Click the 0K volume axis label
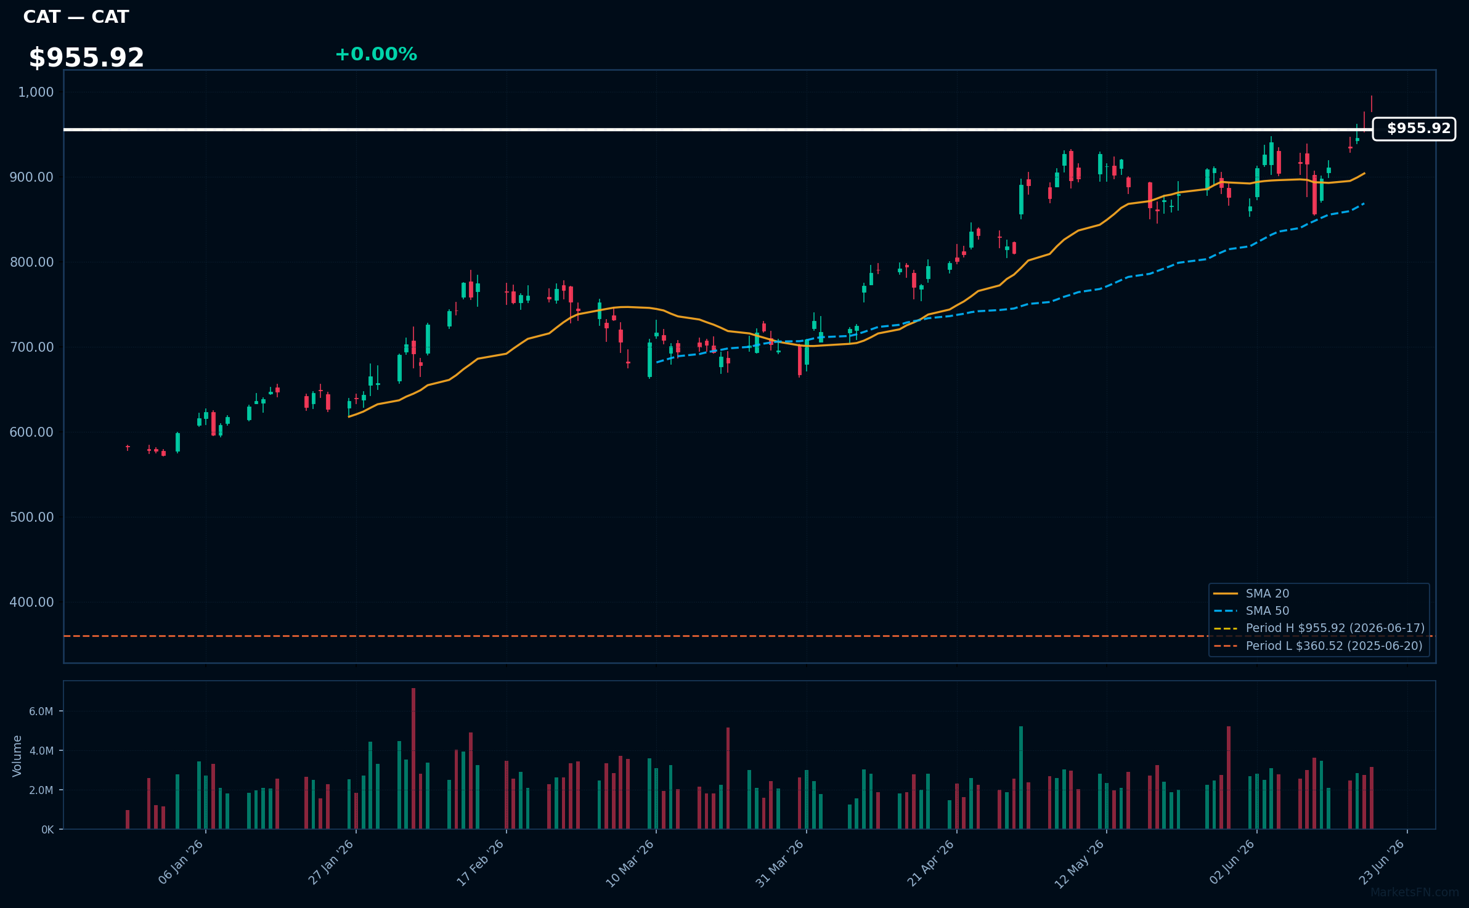The image size is (1469, 908). 47,830
